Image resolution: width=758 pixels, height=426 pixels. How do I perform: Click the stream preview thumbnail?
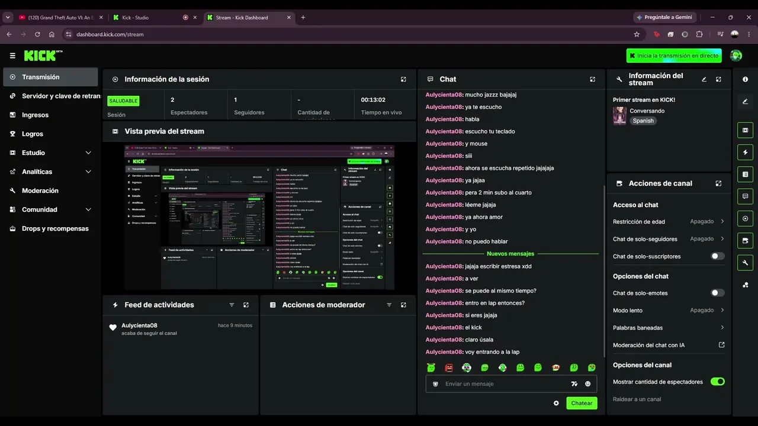pyautogui.click(x=259, y=217)
